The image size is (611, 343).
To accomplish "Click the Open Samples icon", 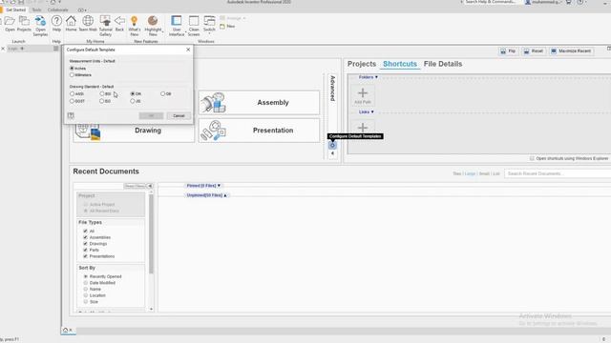I will [x=40, y=21].
